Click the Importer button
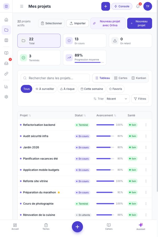 (77, 23)
